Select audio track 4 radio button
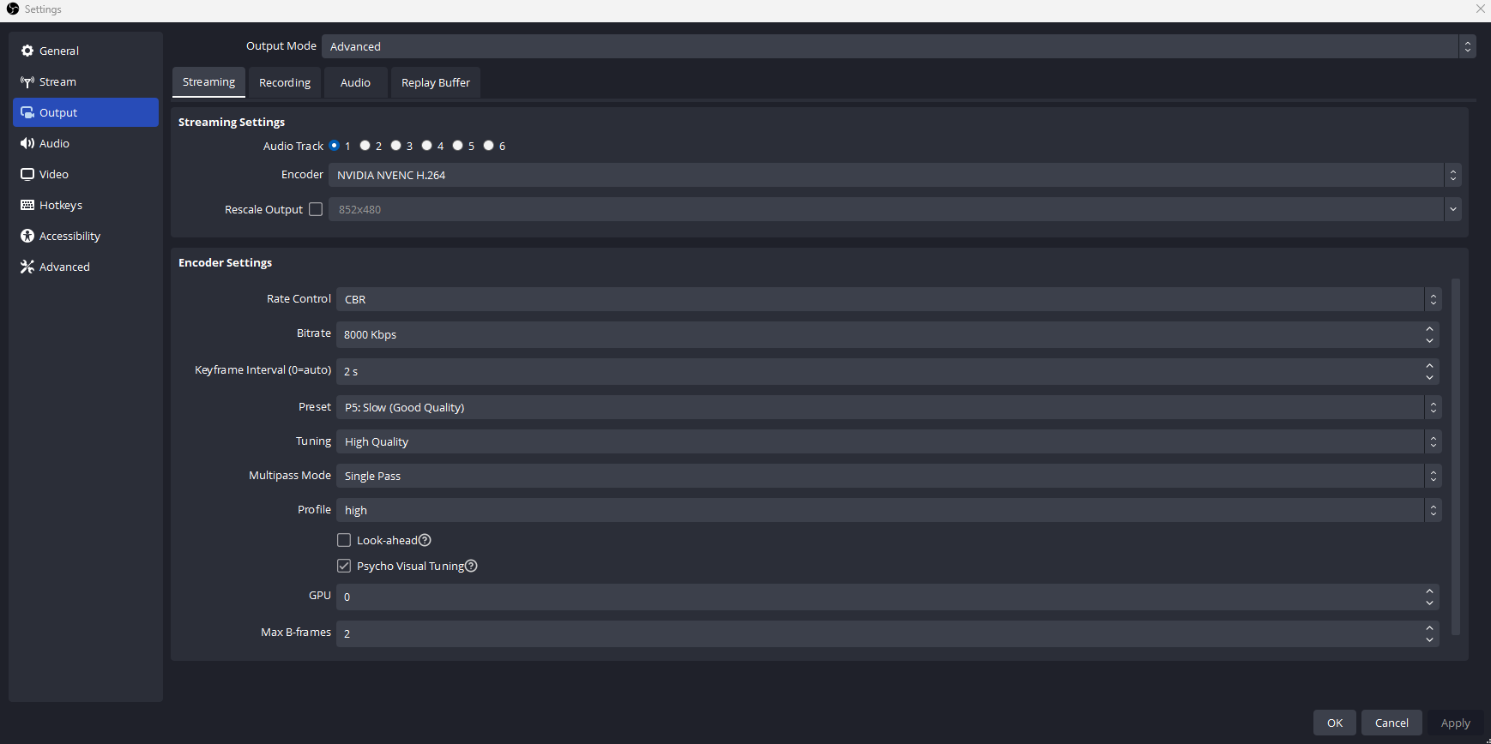 [x=427, y=146]
